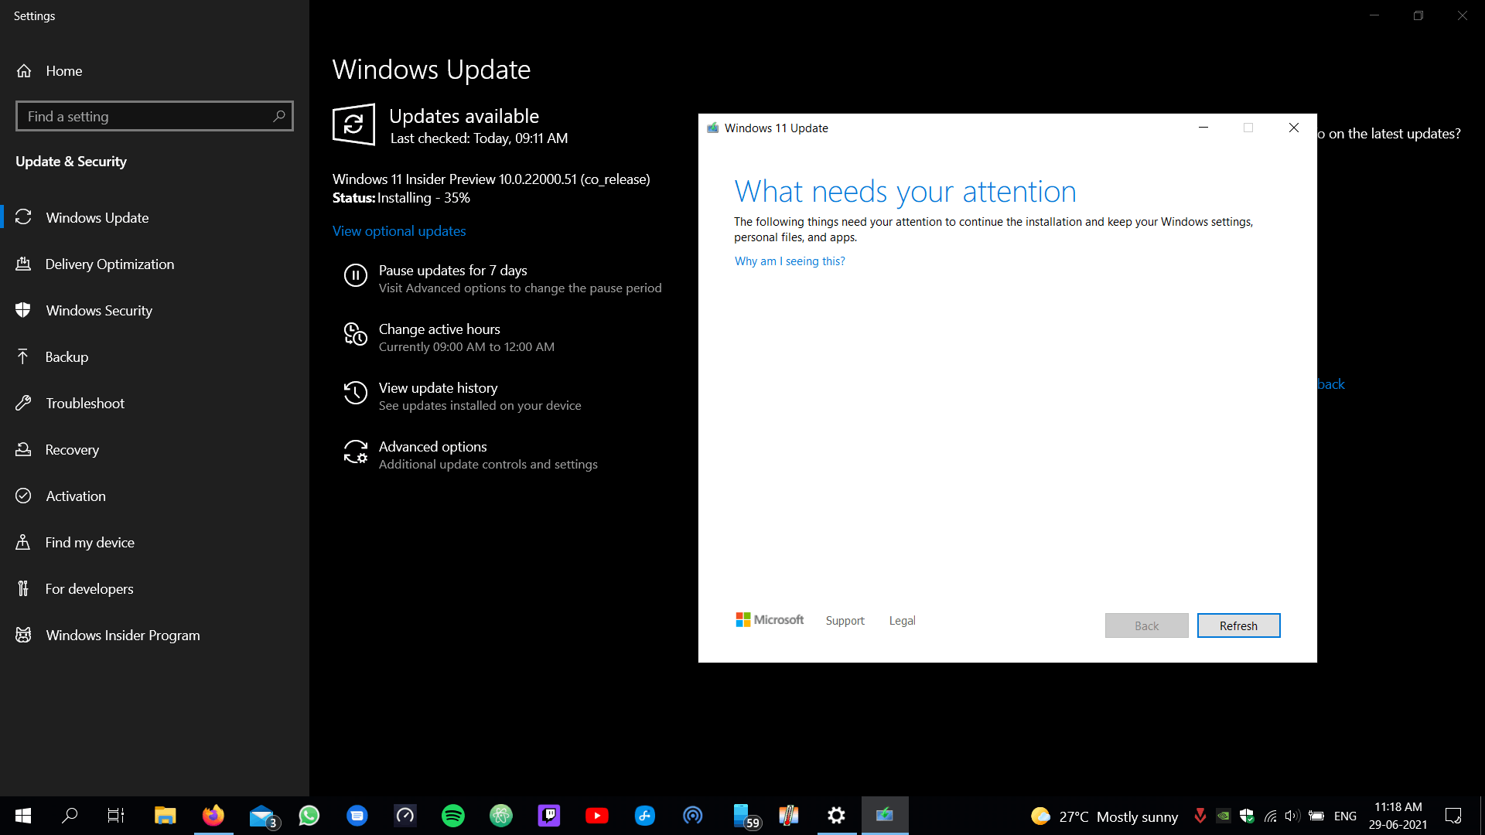Click the Change active hours clock icon
Screen dimensions: 1485x835
click(x=355, y=334)
